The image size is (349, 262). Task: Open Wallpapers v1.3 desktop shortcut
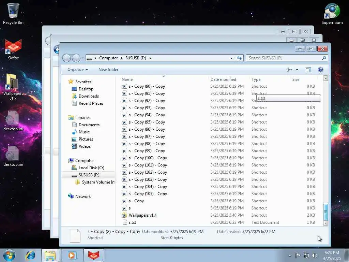click(x=13, y=87)
